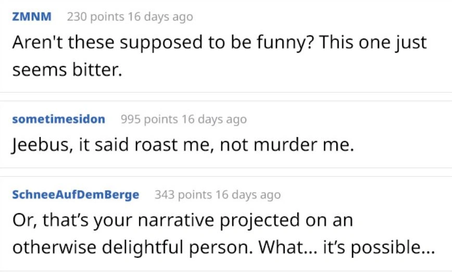
Task: Click the "This one just" text
Action: pyautogui.click(x=374, y=42)
